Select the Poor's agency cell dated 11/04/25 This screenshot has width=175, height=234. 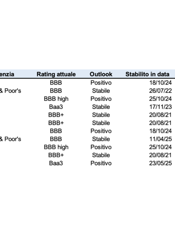tap(10, 139)
